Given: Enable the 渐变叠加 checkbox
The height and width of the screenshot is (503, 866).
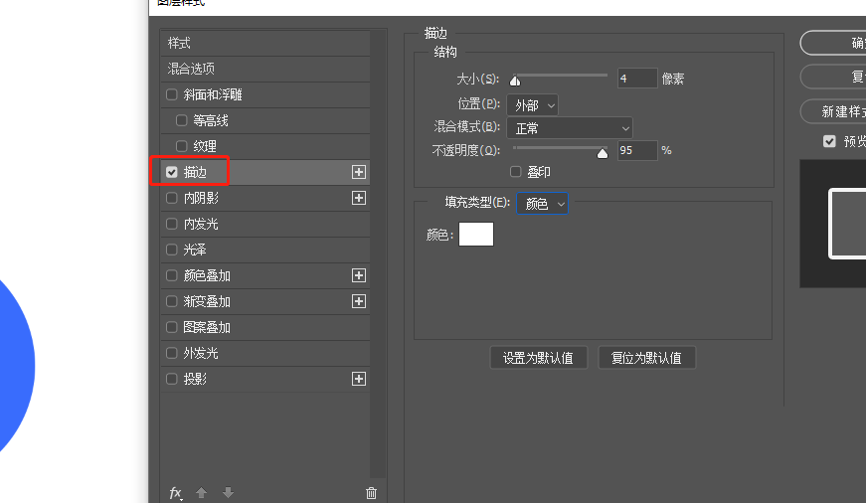Looking at the screenshot, I should coord(172,301).
